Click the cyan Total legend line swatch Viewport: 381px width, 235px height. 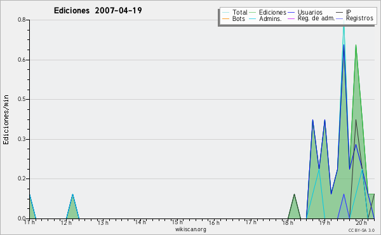225,13
